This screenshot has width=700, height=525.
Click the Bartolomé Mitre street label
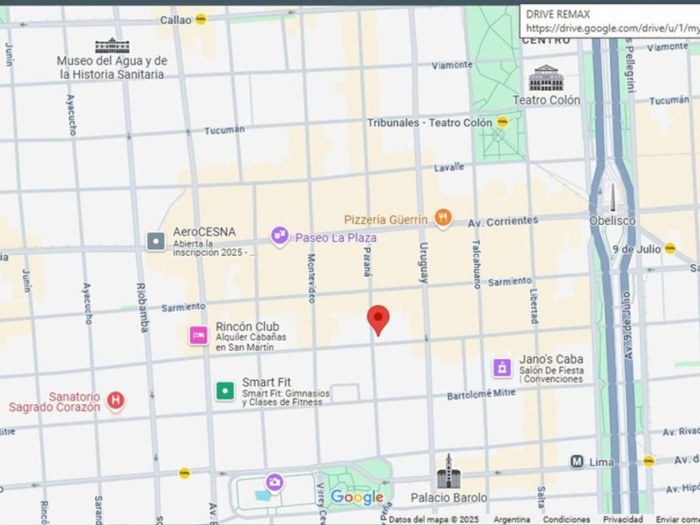pos(482,394)
